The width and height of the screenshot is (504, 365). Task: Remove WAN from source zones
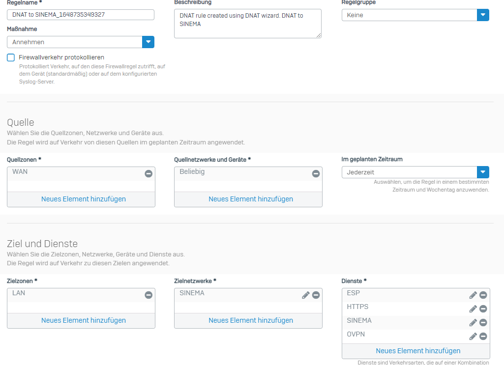click(x=148, y=173)
